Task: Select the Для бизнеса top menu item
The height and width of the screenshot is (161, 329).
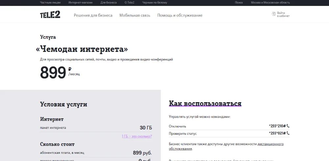Action: click(109, 3)
